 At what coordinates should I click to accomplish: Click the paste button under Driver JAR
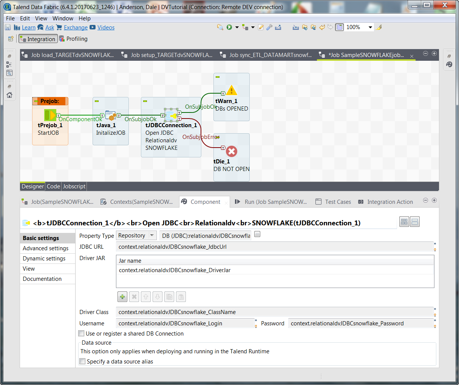(x=181, y=297)
